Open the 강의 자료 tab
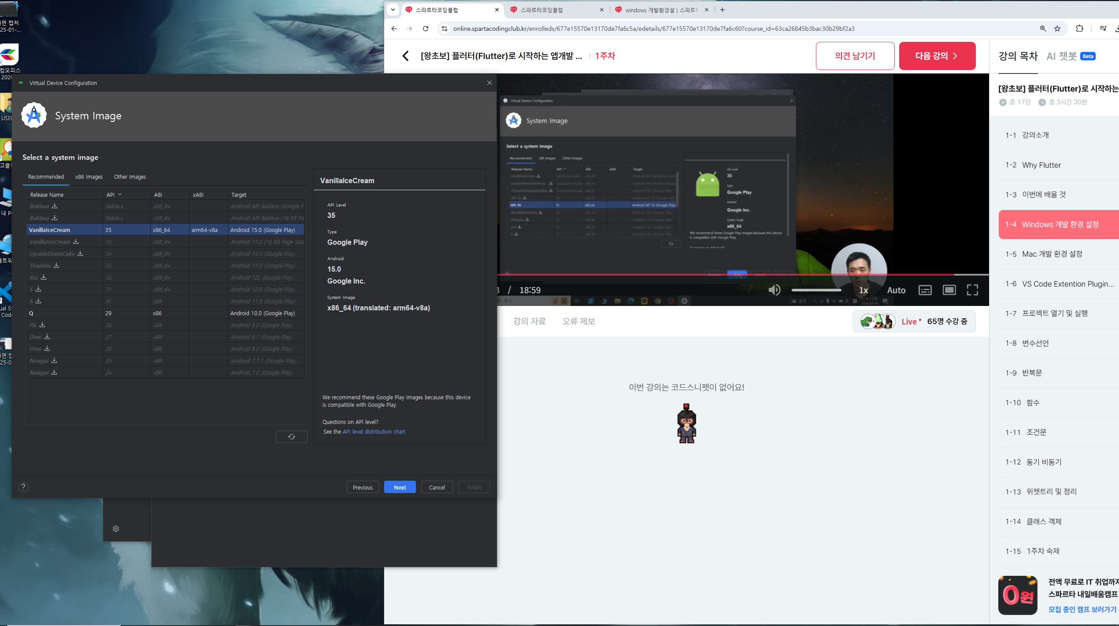 (529, 321)
